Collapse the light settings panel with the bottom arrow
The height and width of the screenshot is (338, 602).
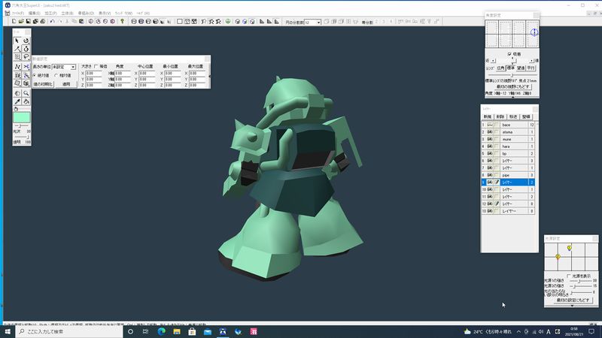pyautogui.click(x=572, y=306)
